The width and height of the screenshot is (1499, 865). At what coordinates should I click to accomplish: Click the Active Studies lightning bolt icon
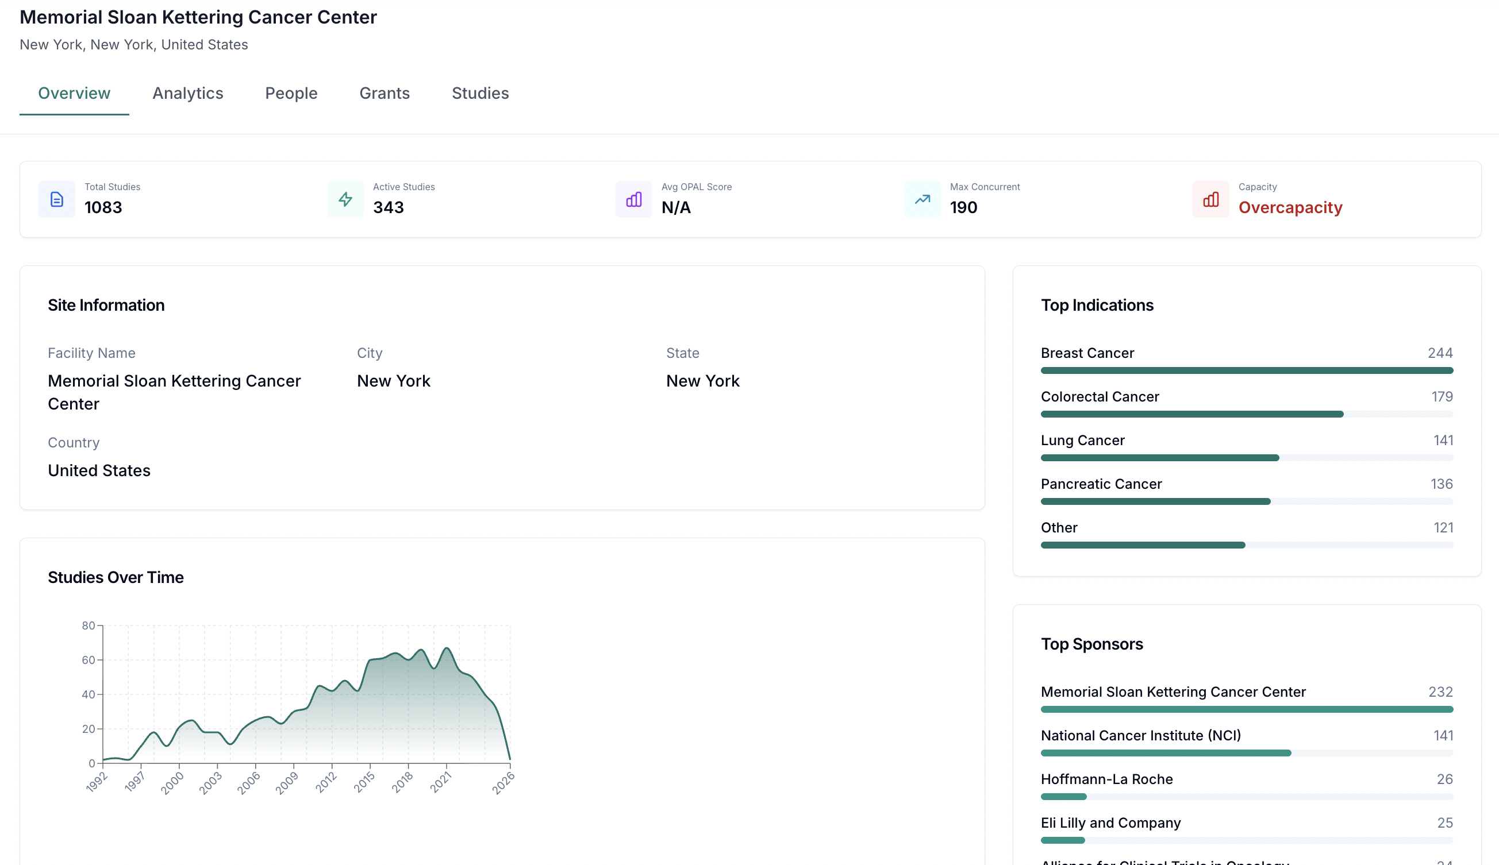345,199
